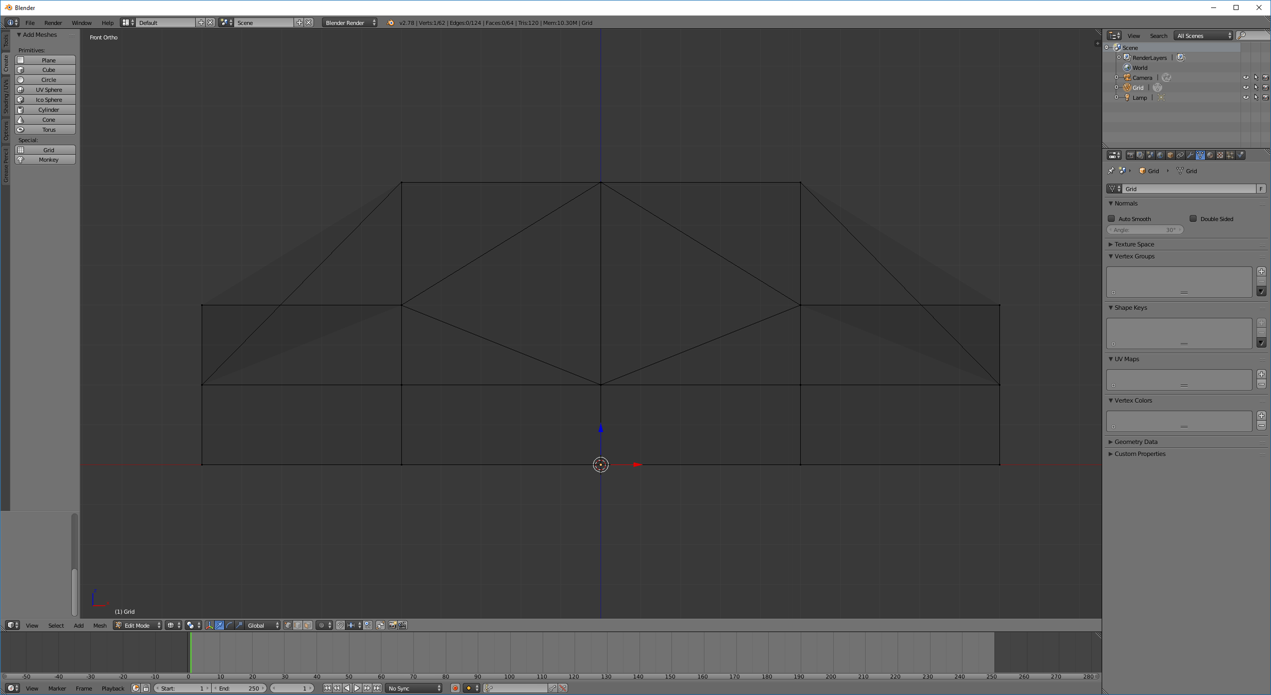1271x695 pixels.
Task: Open the Edit Mode dropdown
Action: (137, 625)
